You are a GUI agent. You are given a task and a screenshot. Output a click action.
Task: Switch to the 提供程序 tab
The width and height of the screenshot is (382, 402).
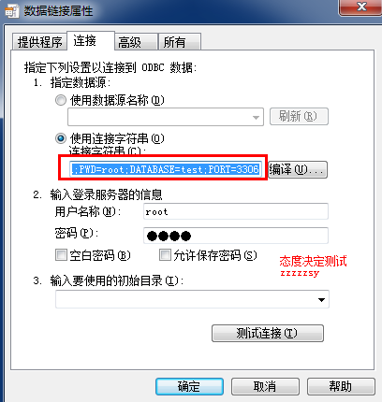tap(39, 42)
